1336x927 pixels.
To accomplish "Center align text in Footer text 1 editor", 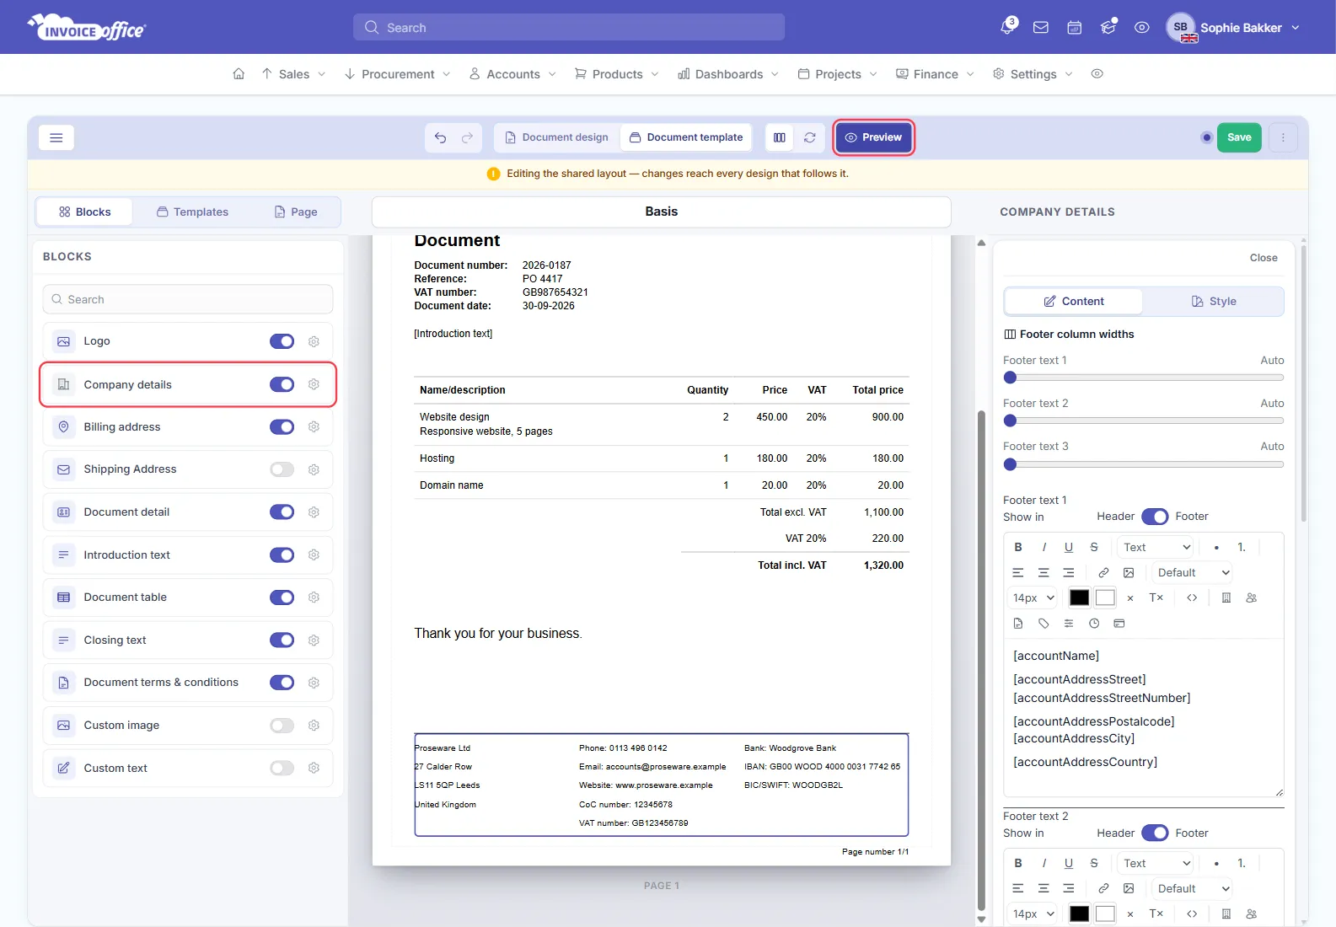I will [x=1044, y=572].
